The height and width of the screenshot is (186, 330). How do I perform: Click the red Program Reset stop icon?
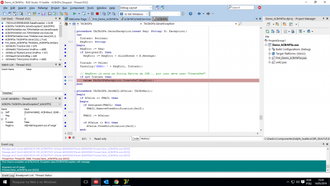[97, 14]
